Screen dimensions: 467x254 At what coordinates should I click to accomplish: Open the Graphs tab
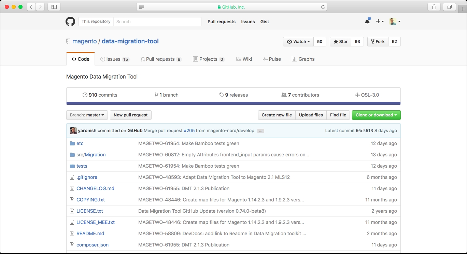(303, 59)
